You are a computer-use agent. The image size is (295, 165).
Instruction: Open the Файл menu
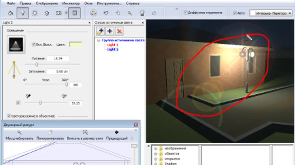click(x=11, y=3)
